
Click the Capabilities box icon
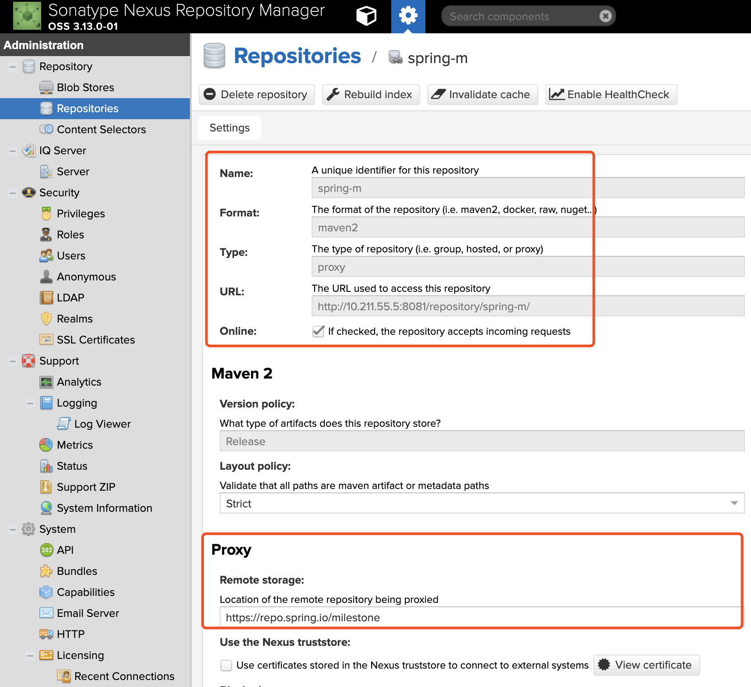click(x=46, y=592)
